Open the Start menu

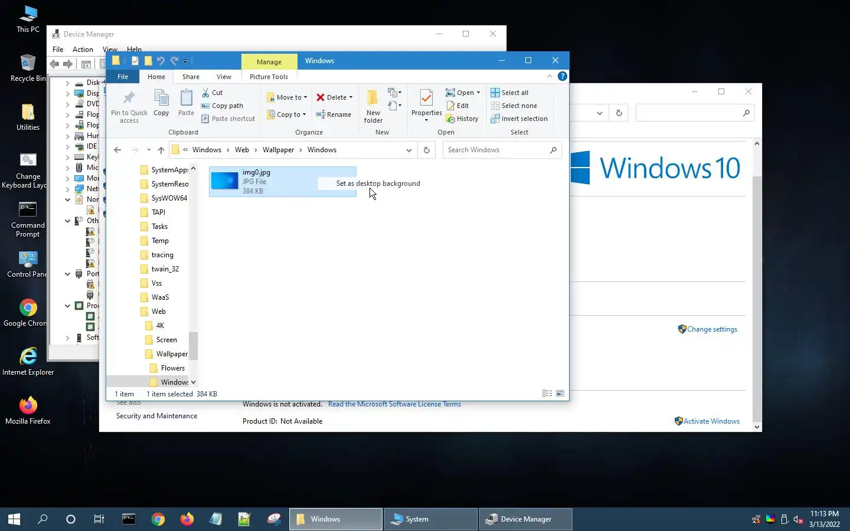(x=14, y=519)
